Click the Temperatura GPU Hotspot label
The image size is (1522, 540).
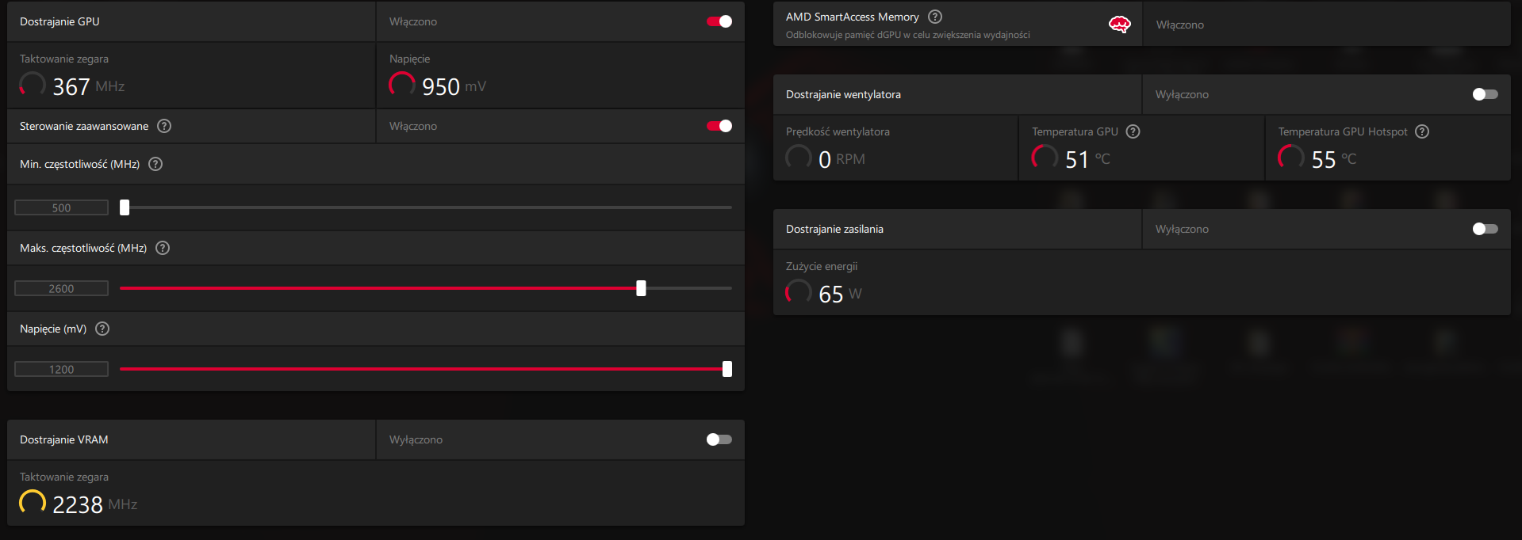[x=1343, y=131]
